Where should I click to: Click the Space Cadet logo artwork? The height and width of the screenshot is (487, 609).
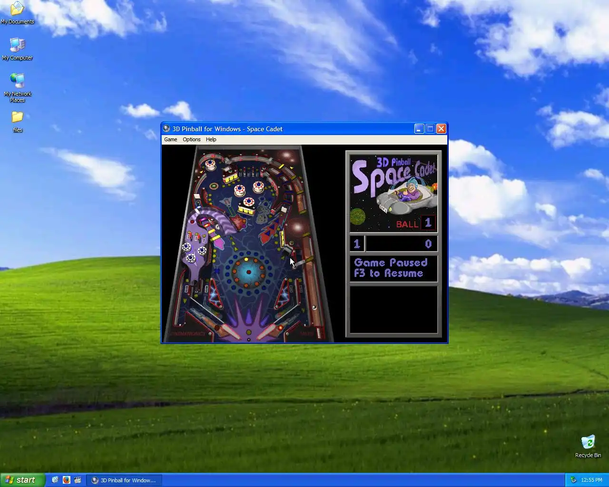[393, 193]
